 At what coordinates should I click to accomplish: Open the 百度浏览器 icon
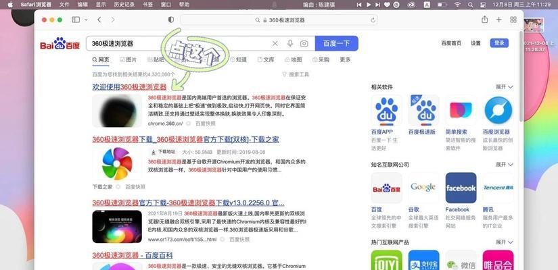pos(498,110)
